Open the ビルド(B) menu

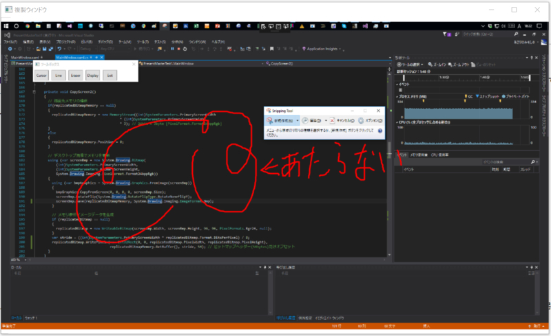(x=87, y=42)
